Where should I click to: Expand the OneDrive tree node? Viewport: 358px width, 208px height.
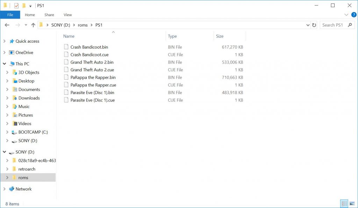tap(4, 52)
